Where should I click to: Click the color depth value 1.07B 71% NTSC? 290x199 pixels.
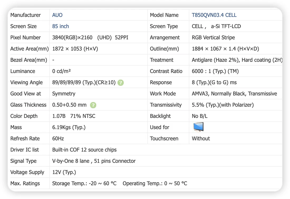(74, 116)
